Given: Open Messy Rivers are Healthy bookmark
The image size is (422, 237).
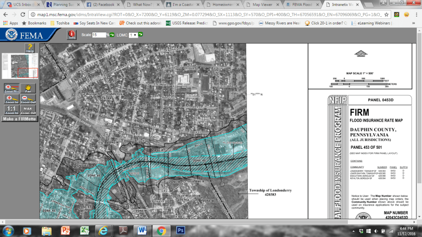Looking at the screenshot, I should [279, 23].
